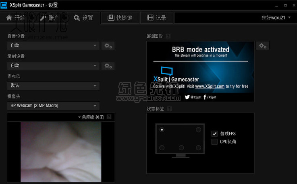Image resolution: width=297 pixels, height=184 pixels.
Task: Click help icon beside 色度键 关闭
Action: point(109,117)
